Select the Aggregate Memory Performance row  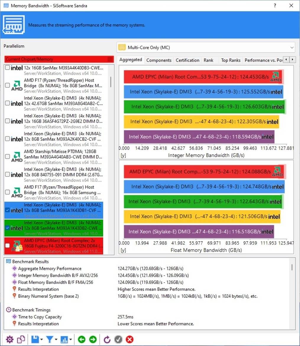(x=147, y=268)
